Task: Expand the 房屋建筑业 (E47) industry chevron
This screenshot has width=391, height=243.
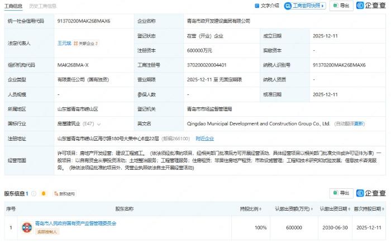Action: (99, 123)
